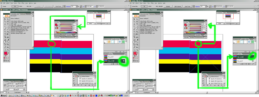Switch to Swatches tab in left window
Viewport: 259px width, 97px height.
pyautogui.click(x=58, y=35)
